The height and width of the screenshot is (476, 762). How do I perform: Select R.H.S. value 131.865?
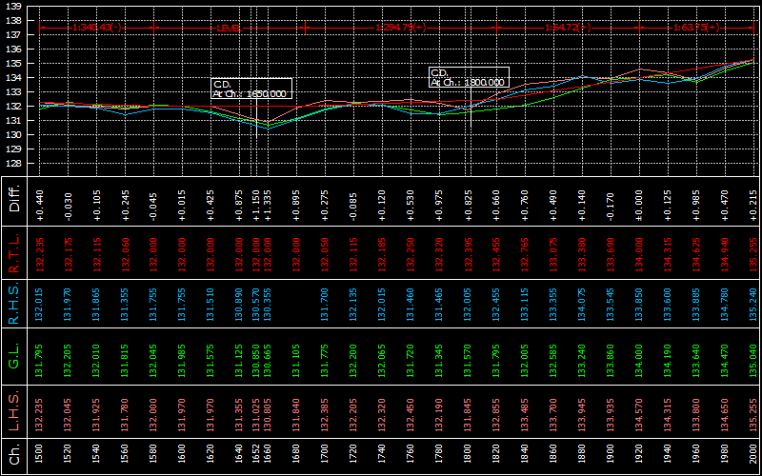tap(97, 304)
